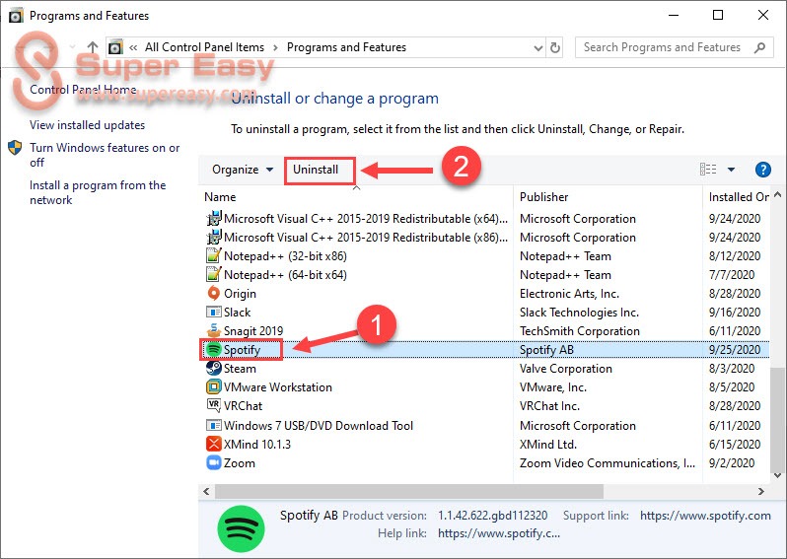This screenshot has width=787, height=559.
Task: Click the Notepad++ (32-bit x86) icon
Action: click(x=214, y=255)
